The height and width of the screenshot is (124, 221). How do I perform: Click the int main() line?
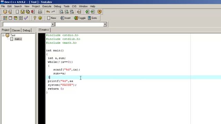click(x=55, y=51)
